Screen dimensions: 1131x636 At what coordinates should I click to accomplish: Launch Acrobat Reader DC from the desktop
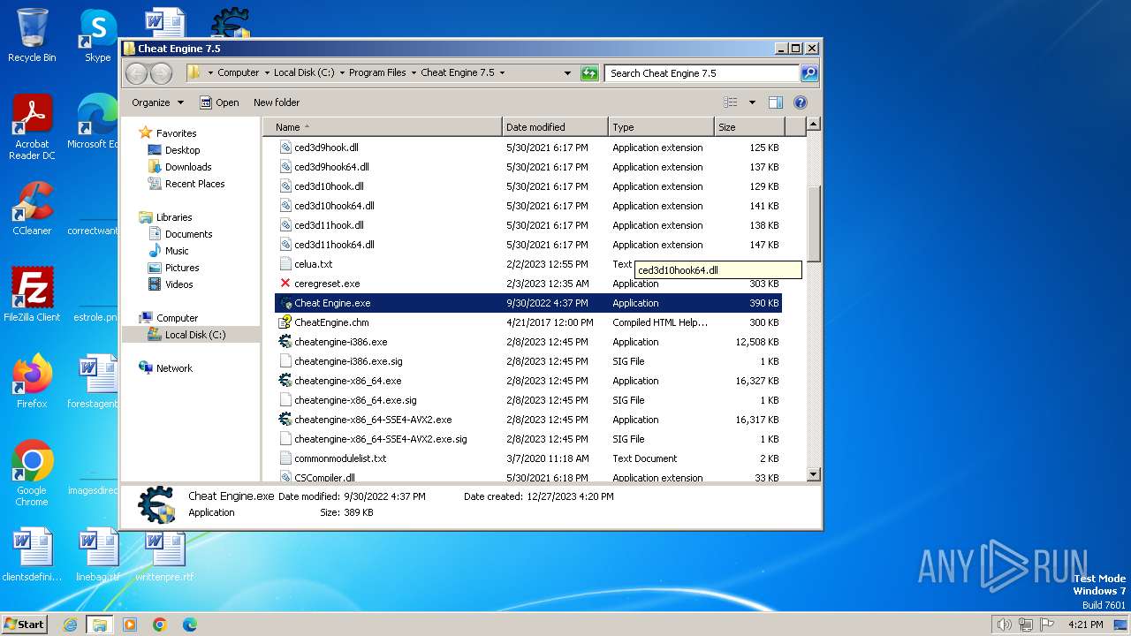click(x=32, y=127)
